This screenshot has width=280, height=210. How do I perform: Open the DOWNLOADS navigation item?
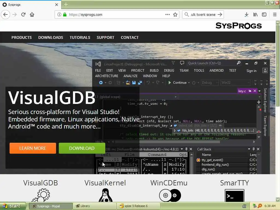tap(51, 37)
